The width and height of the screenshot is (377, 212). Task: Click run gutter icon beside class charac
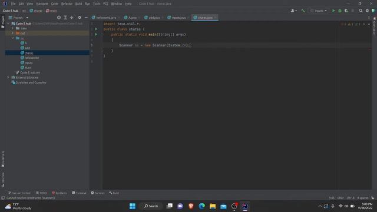click(96, 29)
